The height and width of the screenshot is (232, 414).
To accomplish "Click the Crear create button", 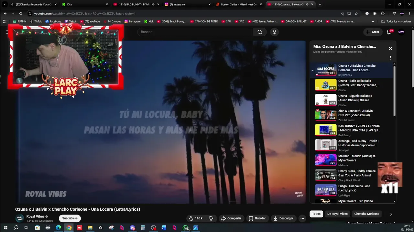I will coord(373,32).
